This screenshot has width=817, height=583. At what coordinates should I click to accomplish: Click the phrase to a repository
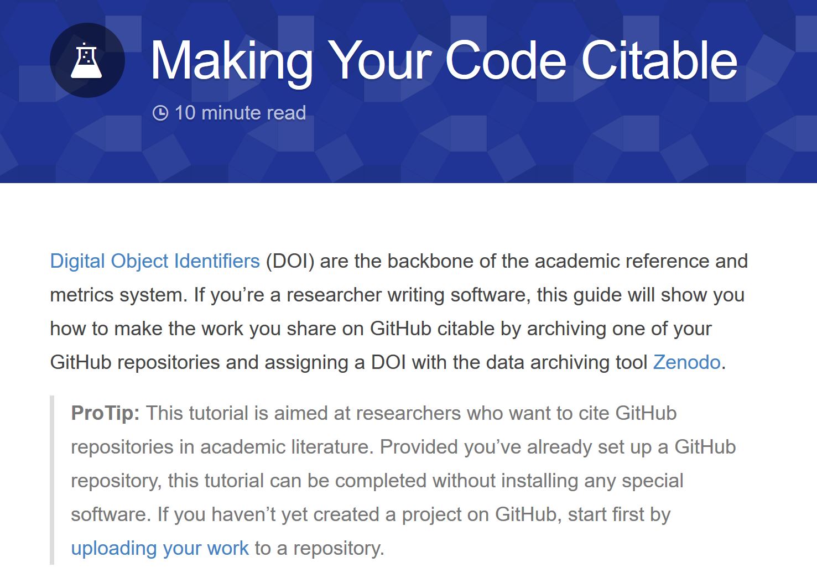point(319,548)
